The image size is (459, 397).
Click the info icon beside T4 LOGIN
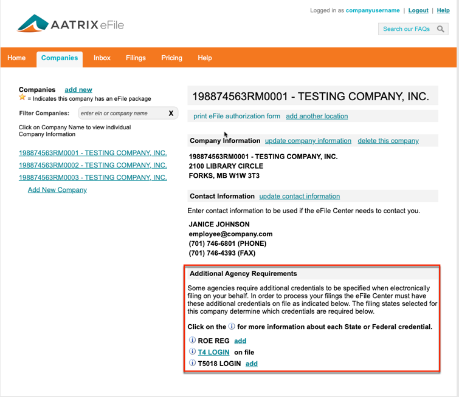coord(193,352)
